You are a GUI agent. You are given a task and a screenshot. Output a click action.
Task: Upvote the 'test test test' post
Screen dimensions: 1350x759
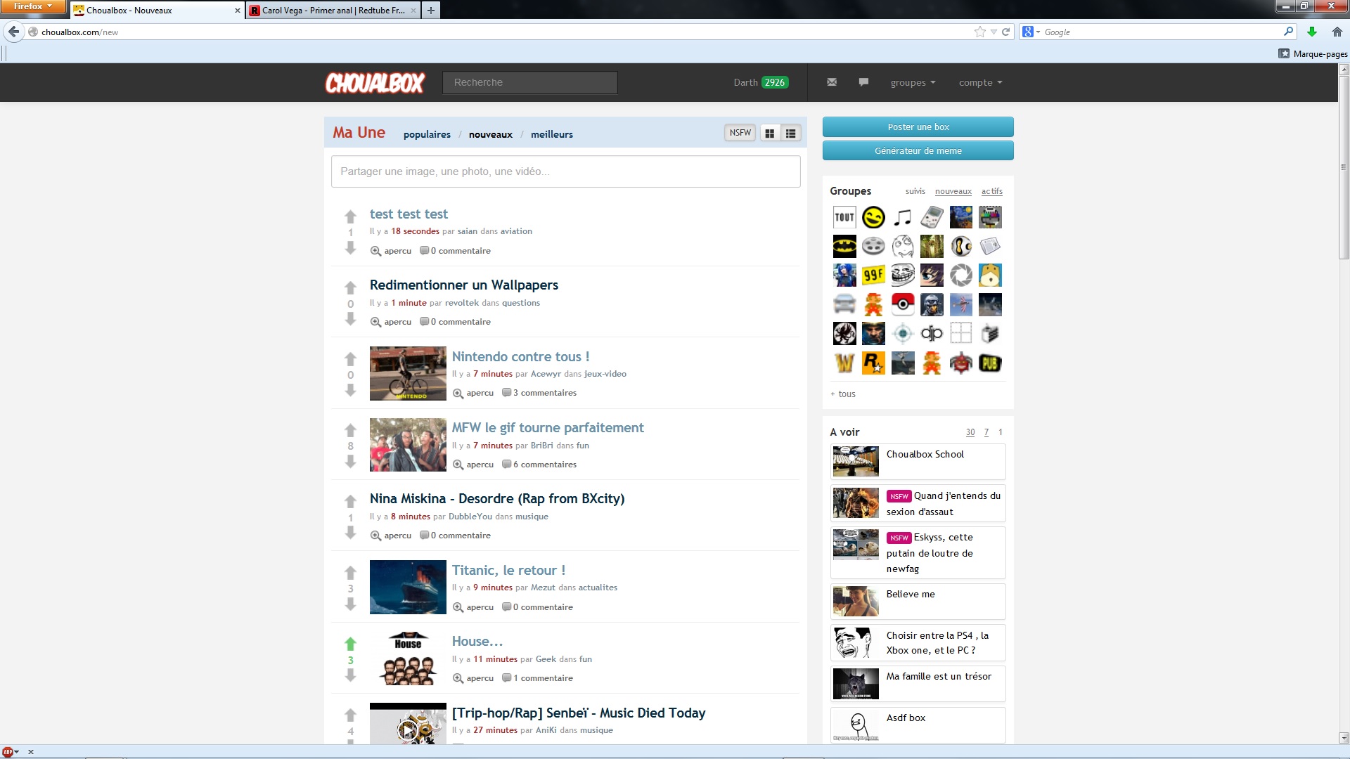pyautogui.click(x=350, y=216)
